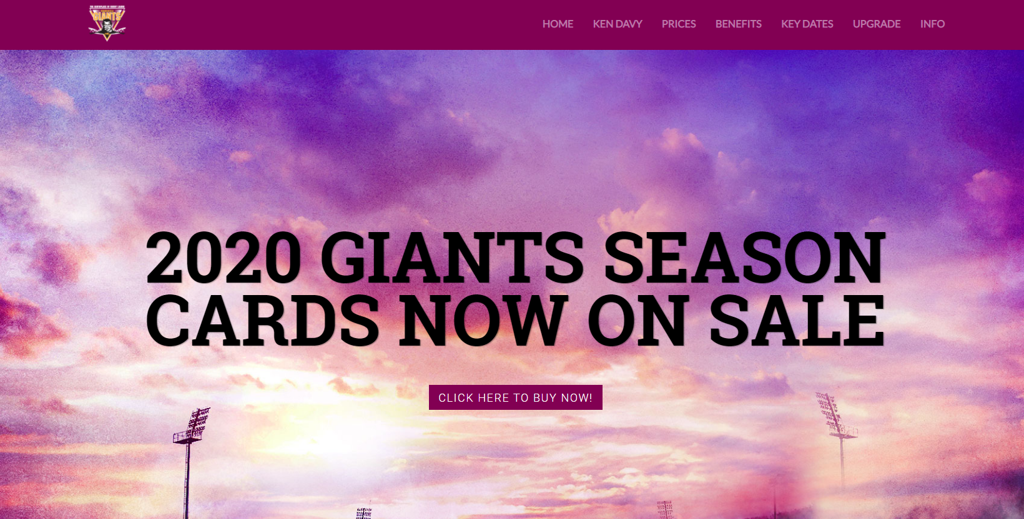Click the tall left stadium floodlight tower
The image size is (1024, 519).
190,462
